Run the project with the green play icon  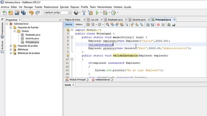point(97,13)
